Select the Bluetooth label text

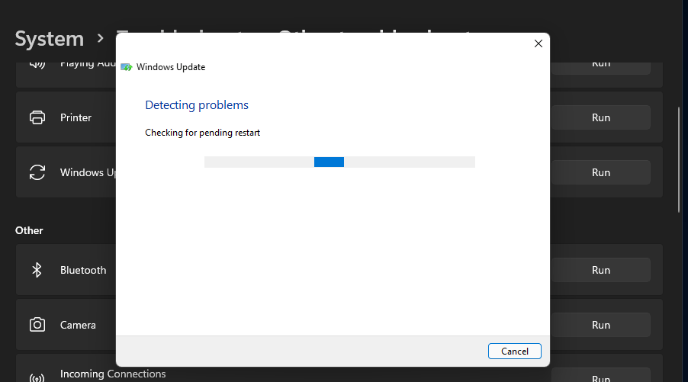pyautogui.click(x=83, y=270)
